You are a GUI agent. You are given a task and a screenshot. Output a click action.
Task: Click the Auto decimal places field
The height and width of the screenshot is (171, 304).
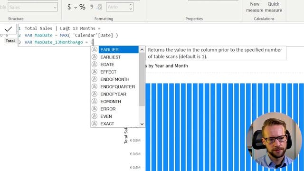[117, 7]
